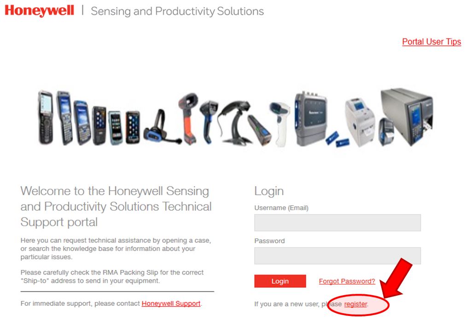
Task: Click the Username (Email) input field
Action: [x=338, y=222]
